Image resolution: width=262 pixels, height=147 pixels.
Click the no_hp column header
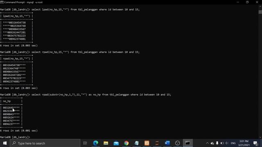(7, 101)
